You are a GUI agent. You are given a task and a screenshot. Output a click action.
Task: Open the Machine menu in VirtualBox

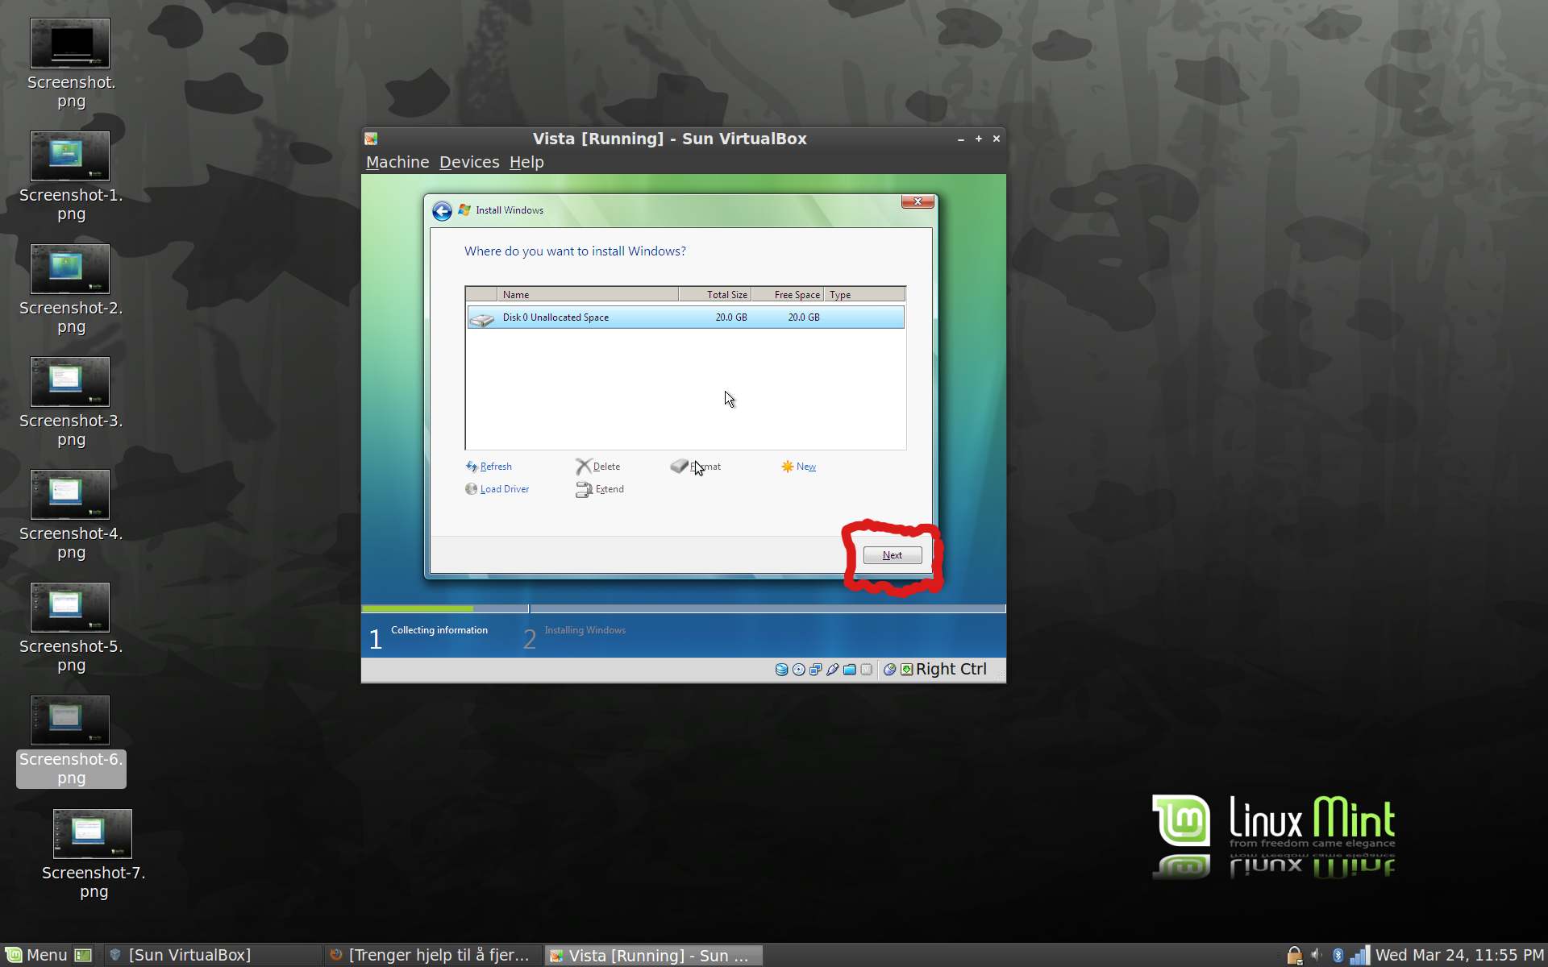click(397, 162)
